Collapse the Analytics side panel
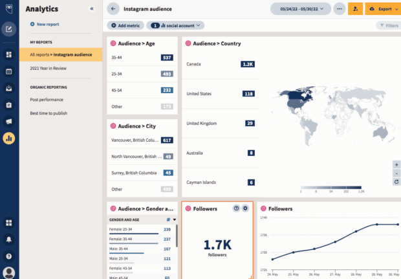This screenshot has height=279, width=401. coord(91,9)
